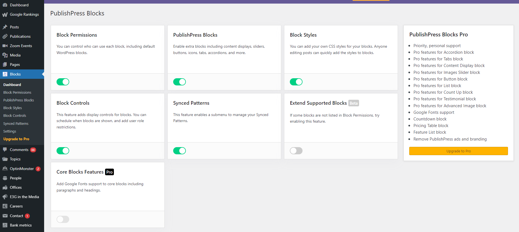Open the Google Rankings menu
519x232 pixels.
coord(24,14)
